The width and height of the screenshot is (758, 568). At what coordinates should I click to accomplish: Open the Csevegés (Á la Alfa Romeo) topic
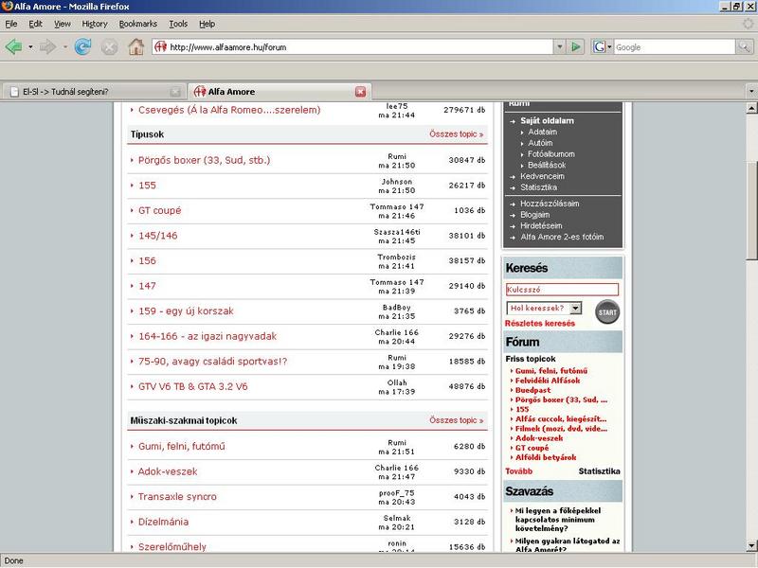[229, 110]
